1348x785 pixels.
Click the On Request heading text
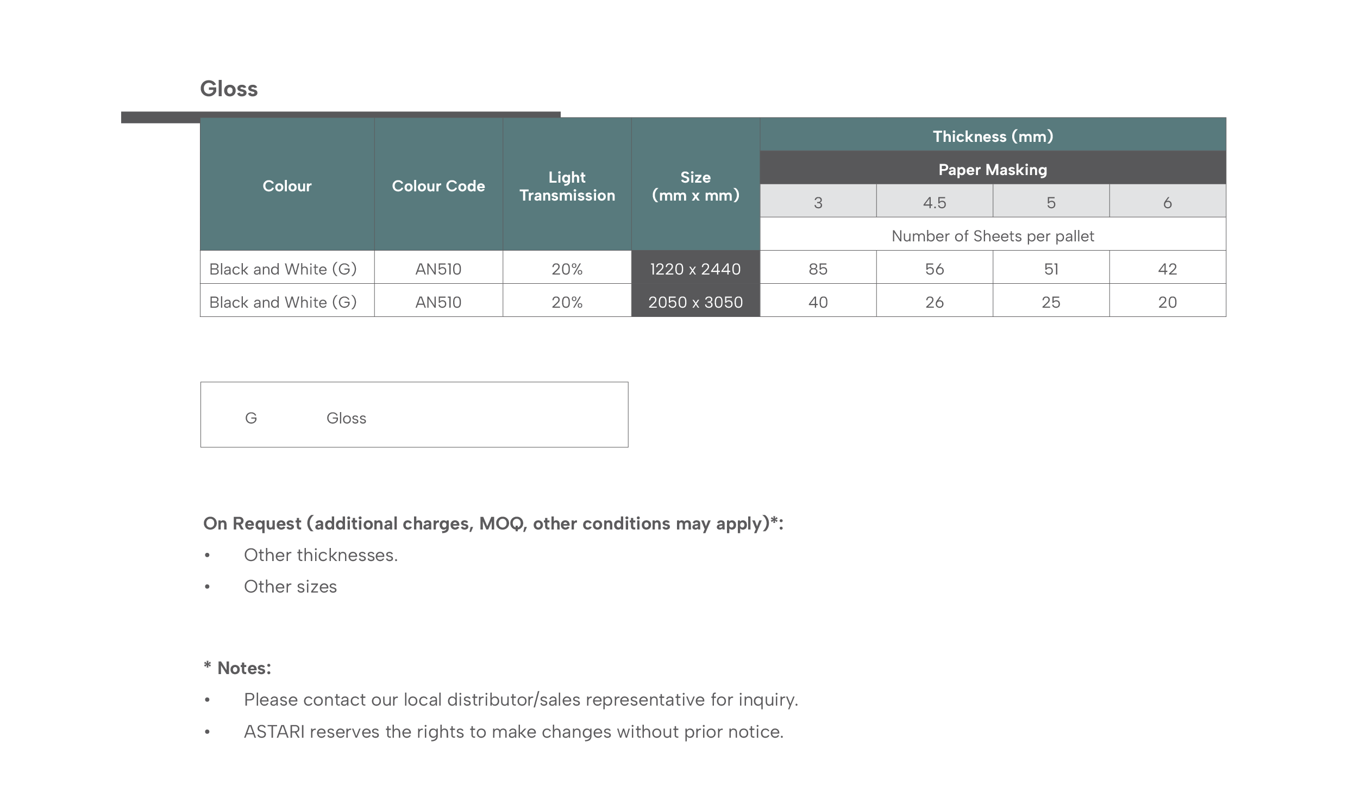coord(493,524)
